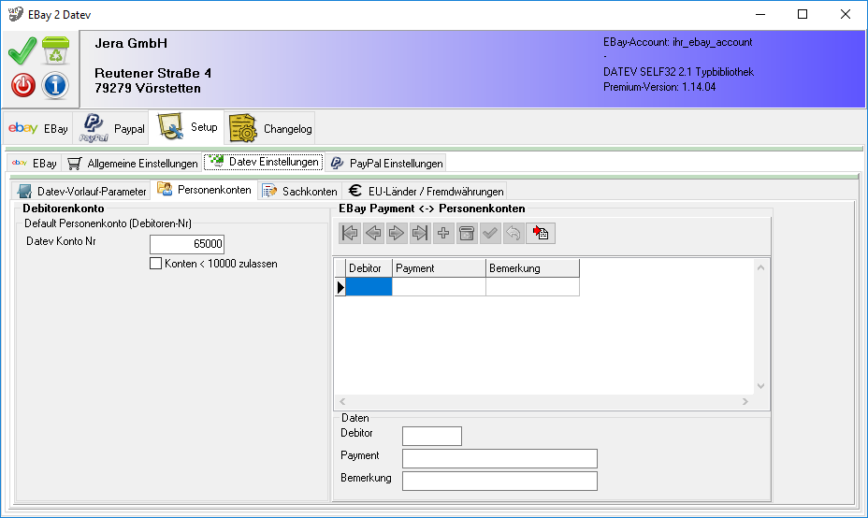Click the Payment column header
The image size is (868, 518).
pyautogui.click(x=439, y=268)
